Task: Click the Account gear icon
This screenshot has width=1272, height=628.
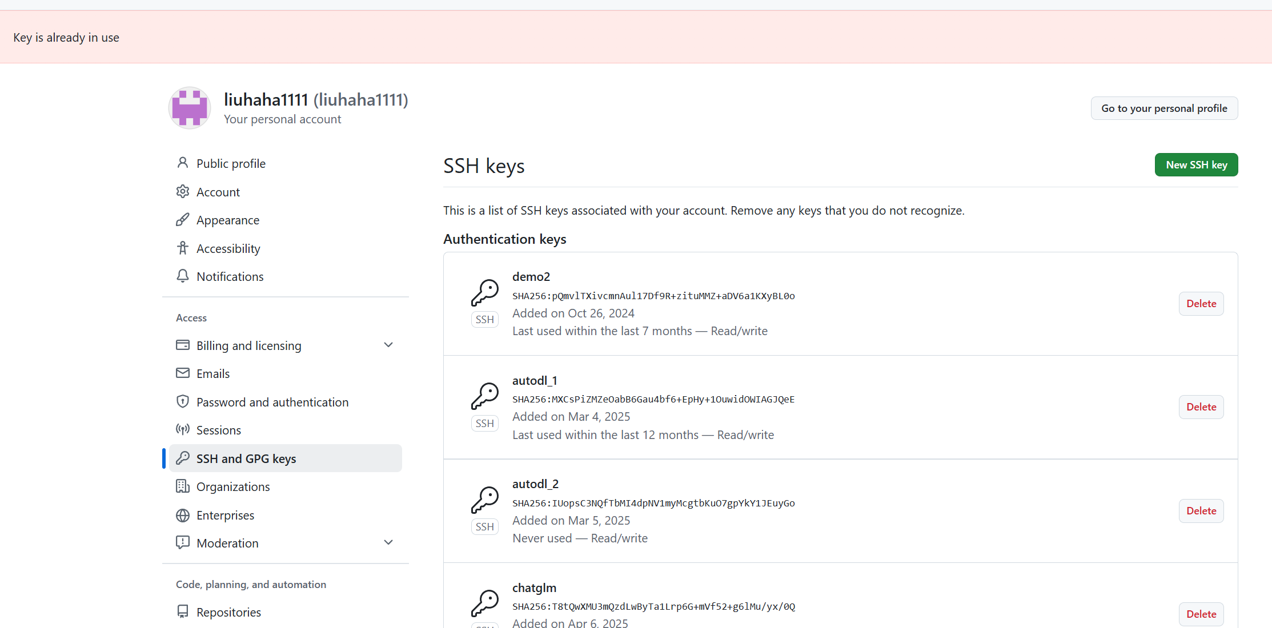Action: [x=182, y=192]
